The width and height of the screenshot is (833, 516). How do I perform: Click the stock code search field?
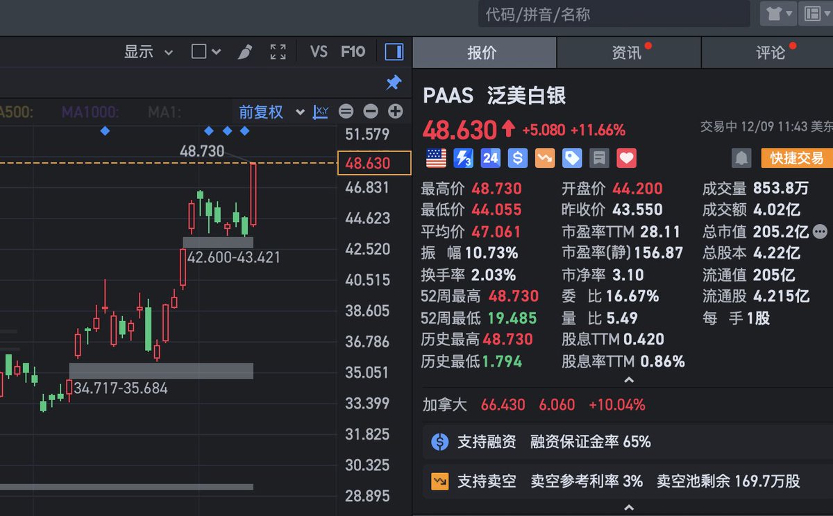point(614,14)
